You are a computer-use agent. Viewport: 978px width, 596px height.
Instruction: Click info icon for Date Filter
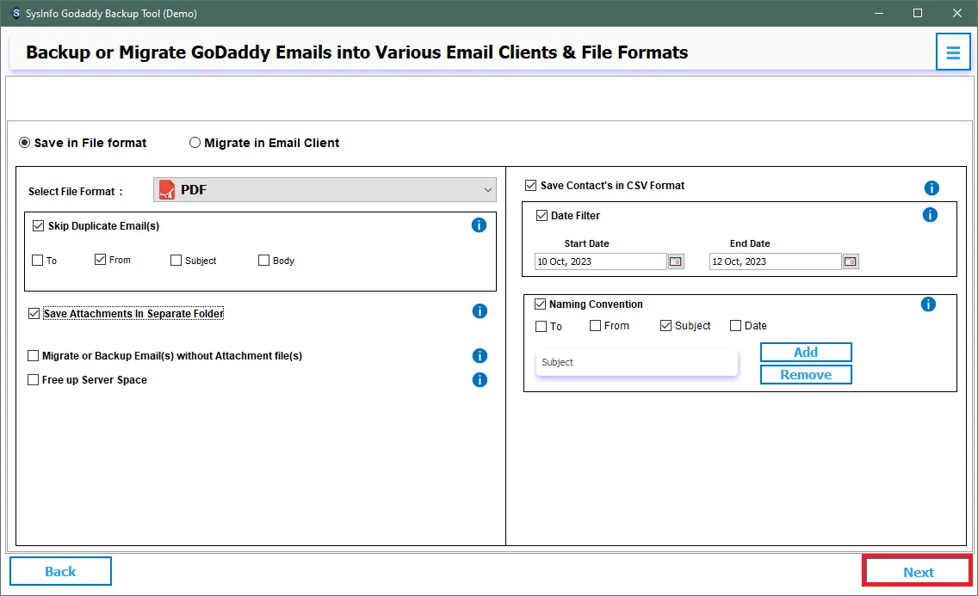point(930,215)
